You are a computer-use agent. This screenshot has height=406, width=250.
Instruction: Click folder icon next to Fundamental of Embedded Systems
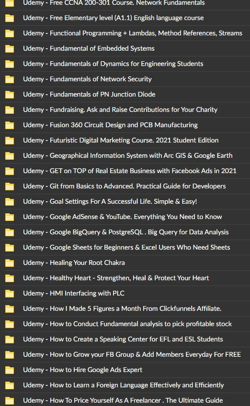click(10, 49)
